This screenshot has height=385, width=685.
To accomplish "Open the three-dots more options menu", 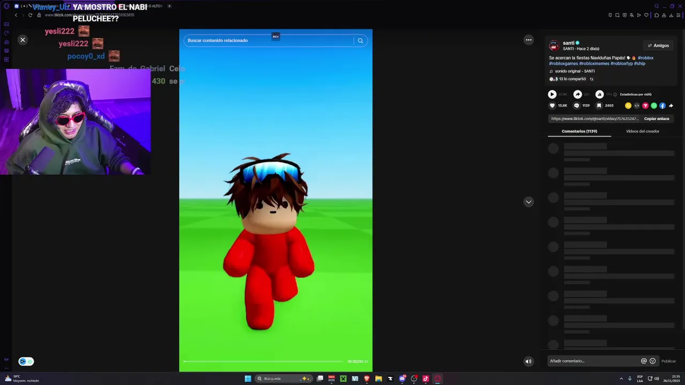I will pos(529,40).
